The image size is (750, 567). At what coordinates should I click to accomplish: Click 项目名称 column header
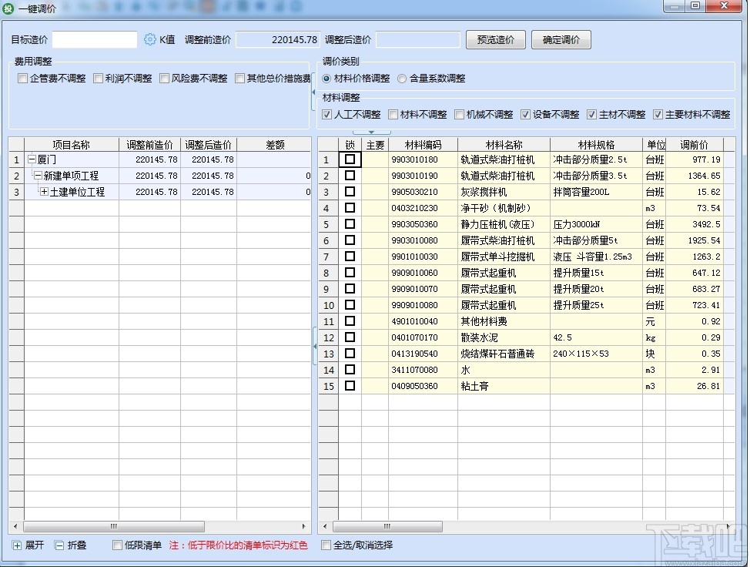72,145
